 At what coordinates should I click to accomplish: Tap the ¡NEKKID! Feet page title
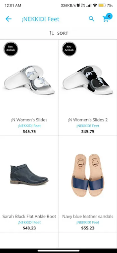[x=40, y=19]
